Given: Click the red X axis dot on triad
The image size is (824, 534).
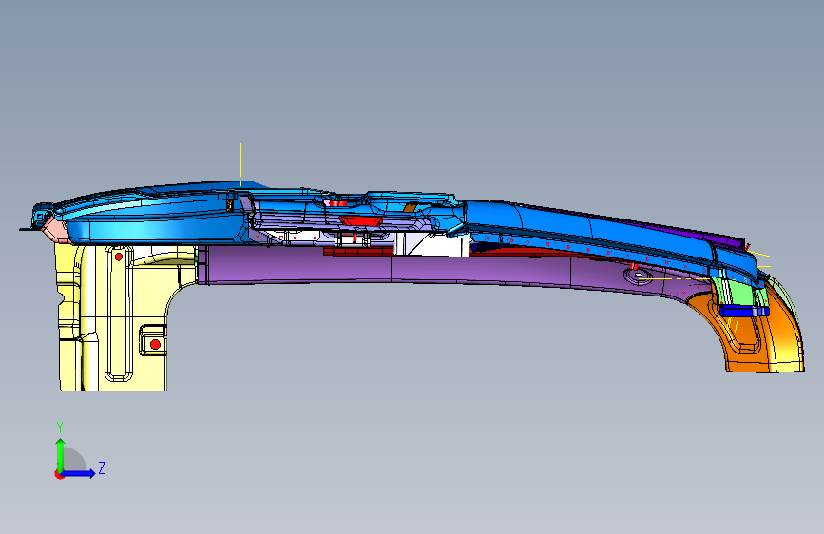Looking at the screenshot, I should point(58,474).
